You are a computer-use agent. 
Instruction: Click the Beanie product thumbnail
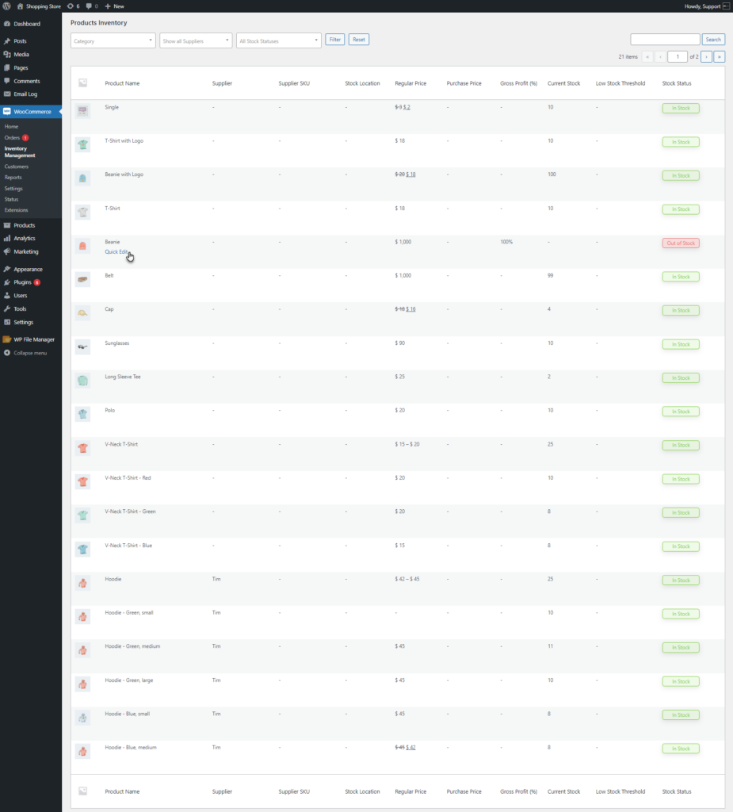[82, 246]
